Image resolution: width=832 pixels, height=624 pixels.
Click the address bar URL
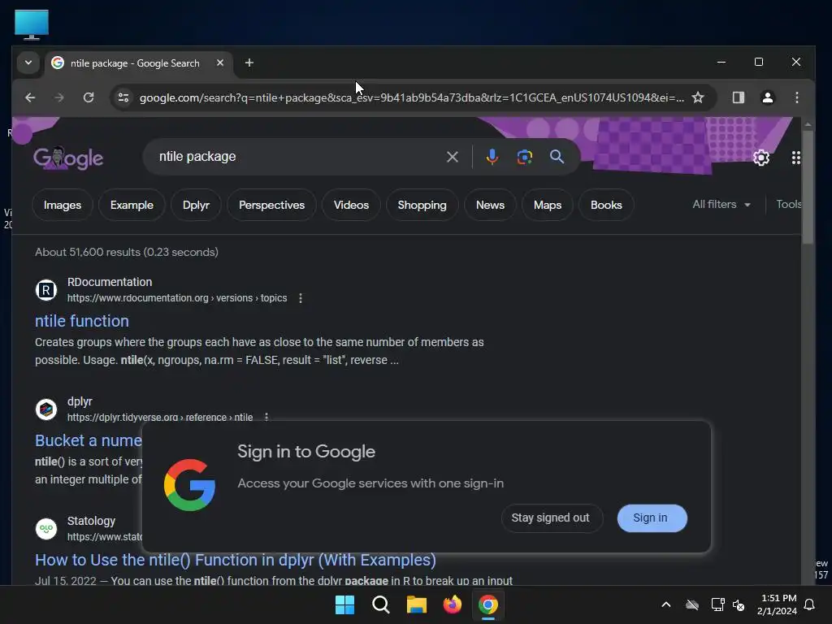(x=411, y=97)
